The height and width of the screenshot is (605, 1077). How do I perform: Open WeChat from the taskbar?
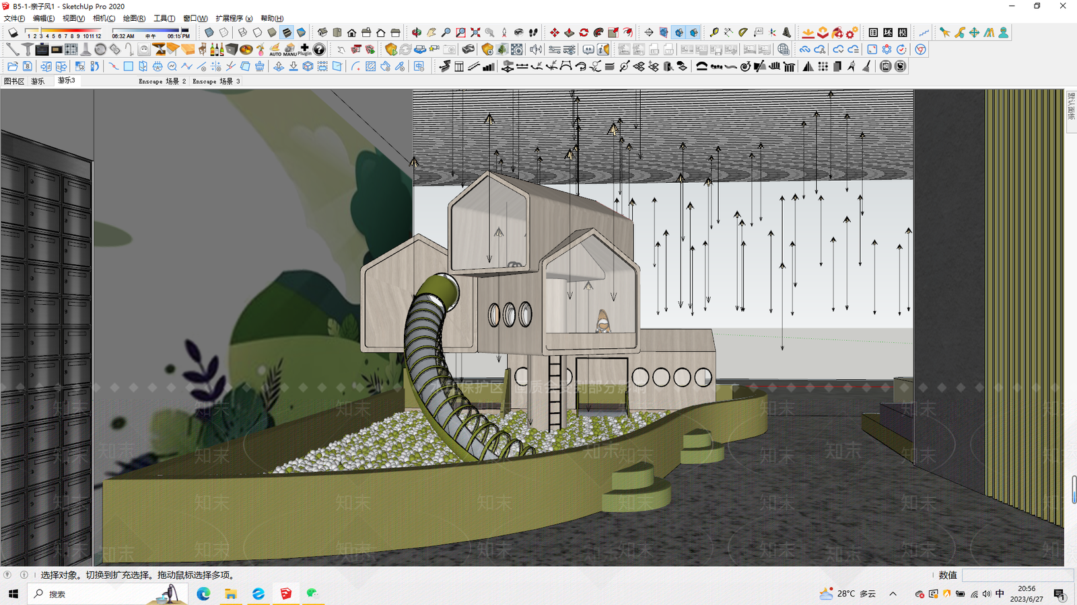point(312,594)
